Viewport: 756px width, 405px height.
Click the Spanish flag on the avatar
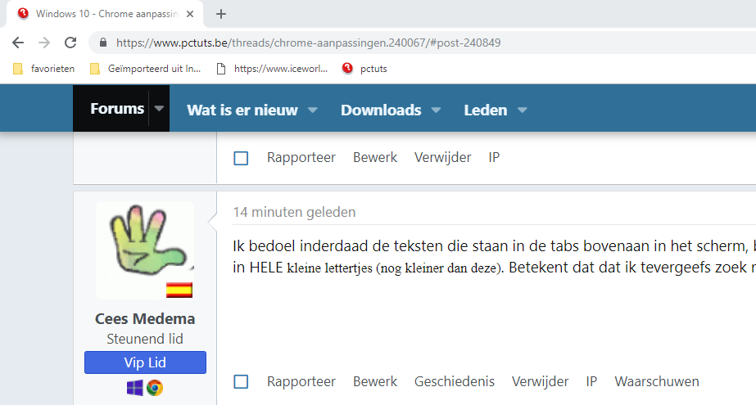tap(179, 290)
